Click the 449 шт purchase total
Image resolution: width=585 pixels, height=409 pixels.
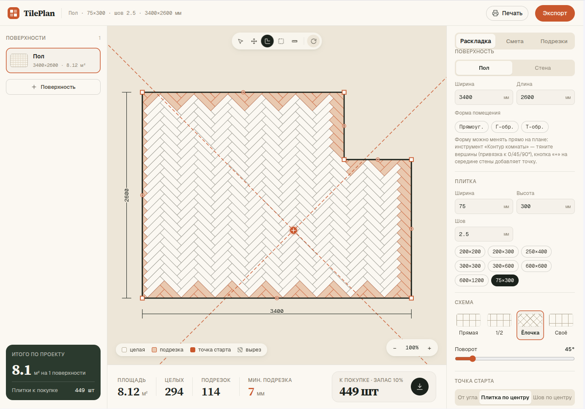(x=359, y=392)
